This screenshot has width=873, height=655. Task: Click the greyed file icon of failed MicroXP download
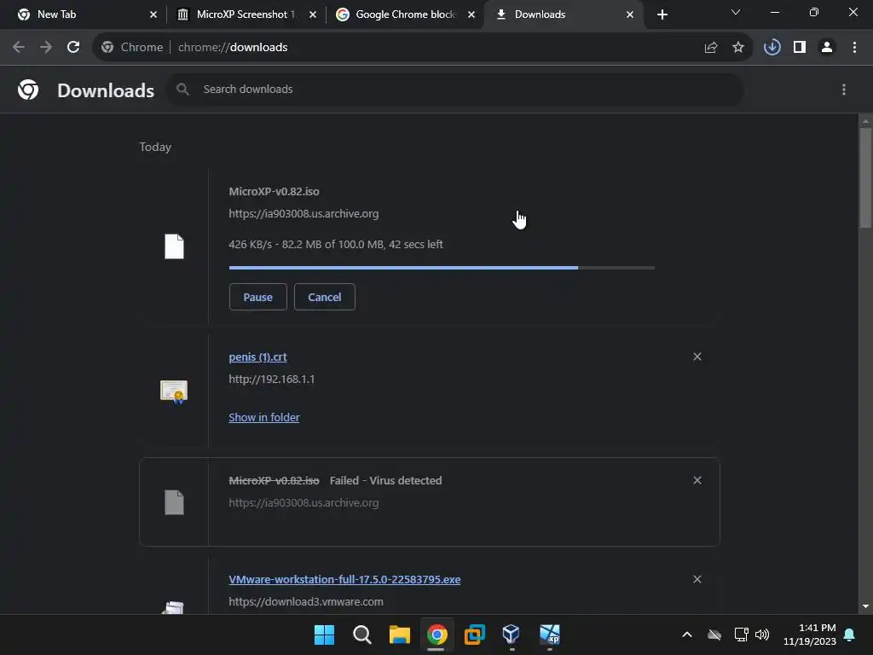[x=174, y=502]
